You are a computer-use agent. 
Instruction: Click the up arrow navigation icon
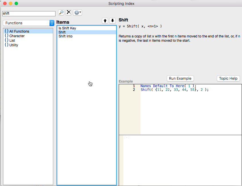[x=105, y=21]
